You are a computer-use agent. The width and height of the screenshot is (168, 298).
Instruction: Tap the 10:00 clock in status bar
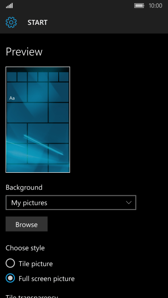(x=156, y=6)
